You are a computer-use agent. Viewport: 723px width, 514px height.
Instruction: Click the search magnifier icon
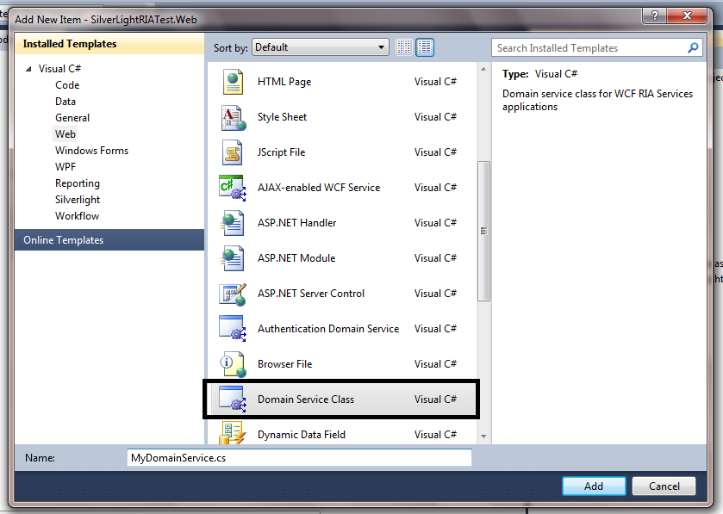(x=693, y=47)
